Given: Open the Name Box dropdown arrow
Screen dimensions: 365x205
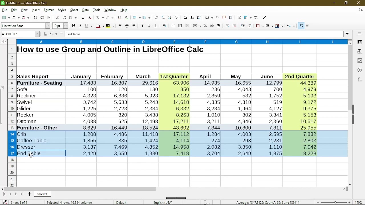Looking at the screenshot, I should [x=37, y=34].
